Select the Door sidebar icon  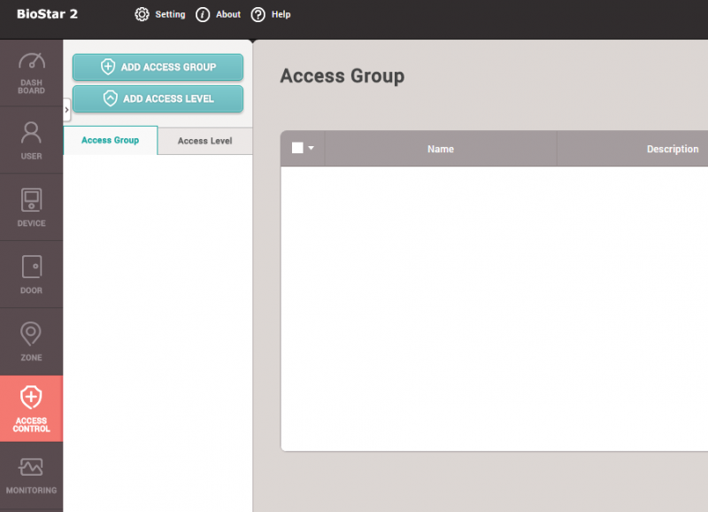(31, 268)
